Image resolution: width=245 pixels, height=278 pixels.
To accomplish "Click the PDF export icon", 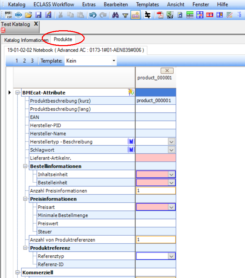I will [160, 15].
